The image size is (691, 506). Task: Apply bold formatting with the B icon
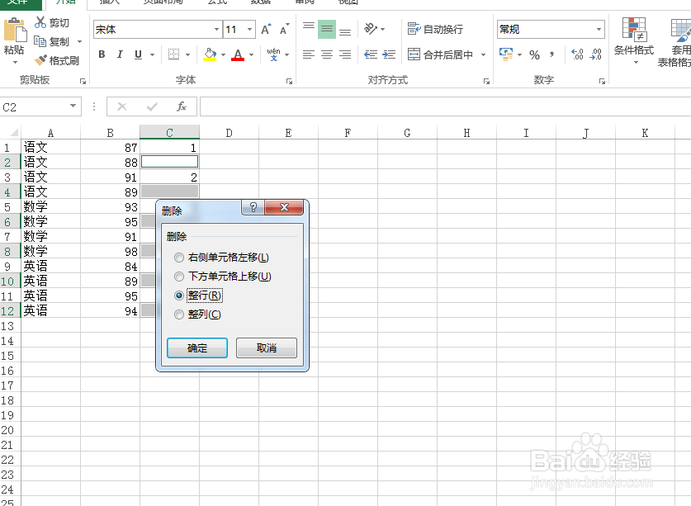[102, 54]
